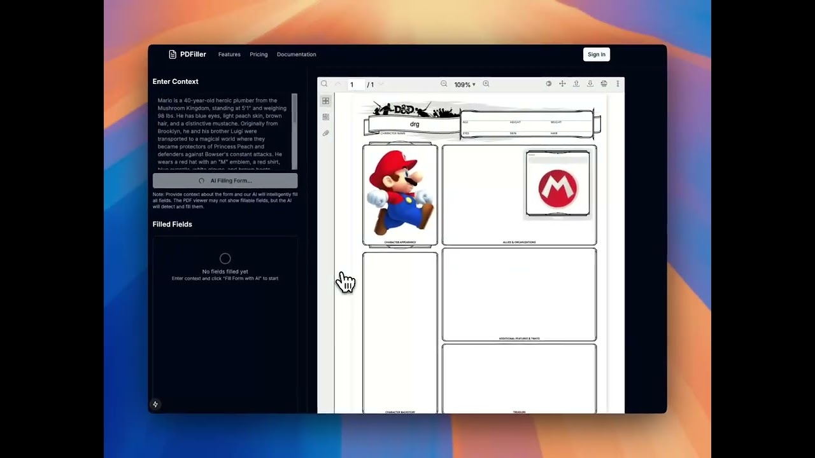The width and height of the screenshot is (815, 458).
Task: Click the Sign in button
Action: (x=597, y=55)
